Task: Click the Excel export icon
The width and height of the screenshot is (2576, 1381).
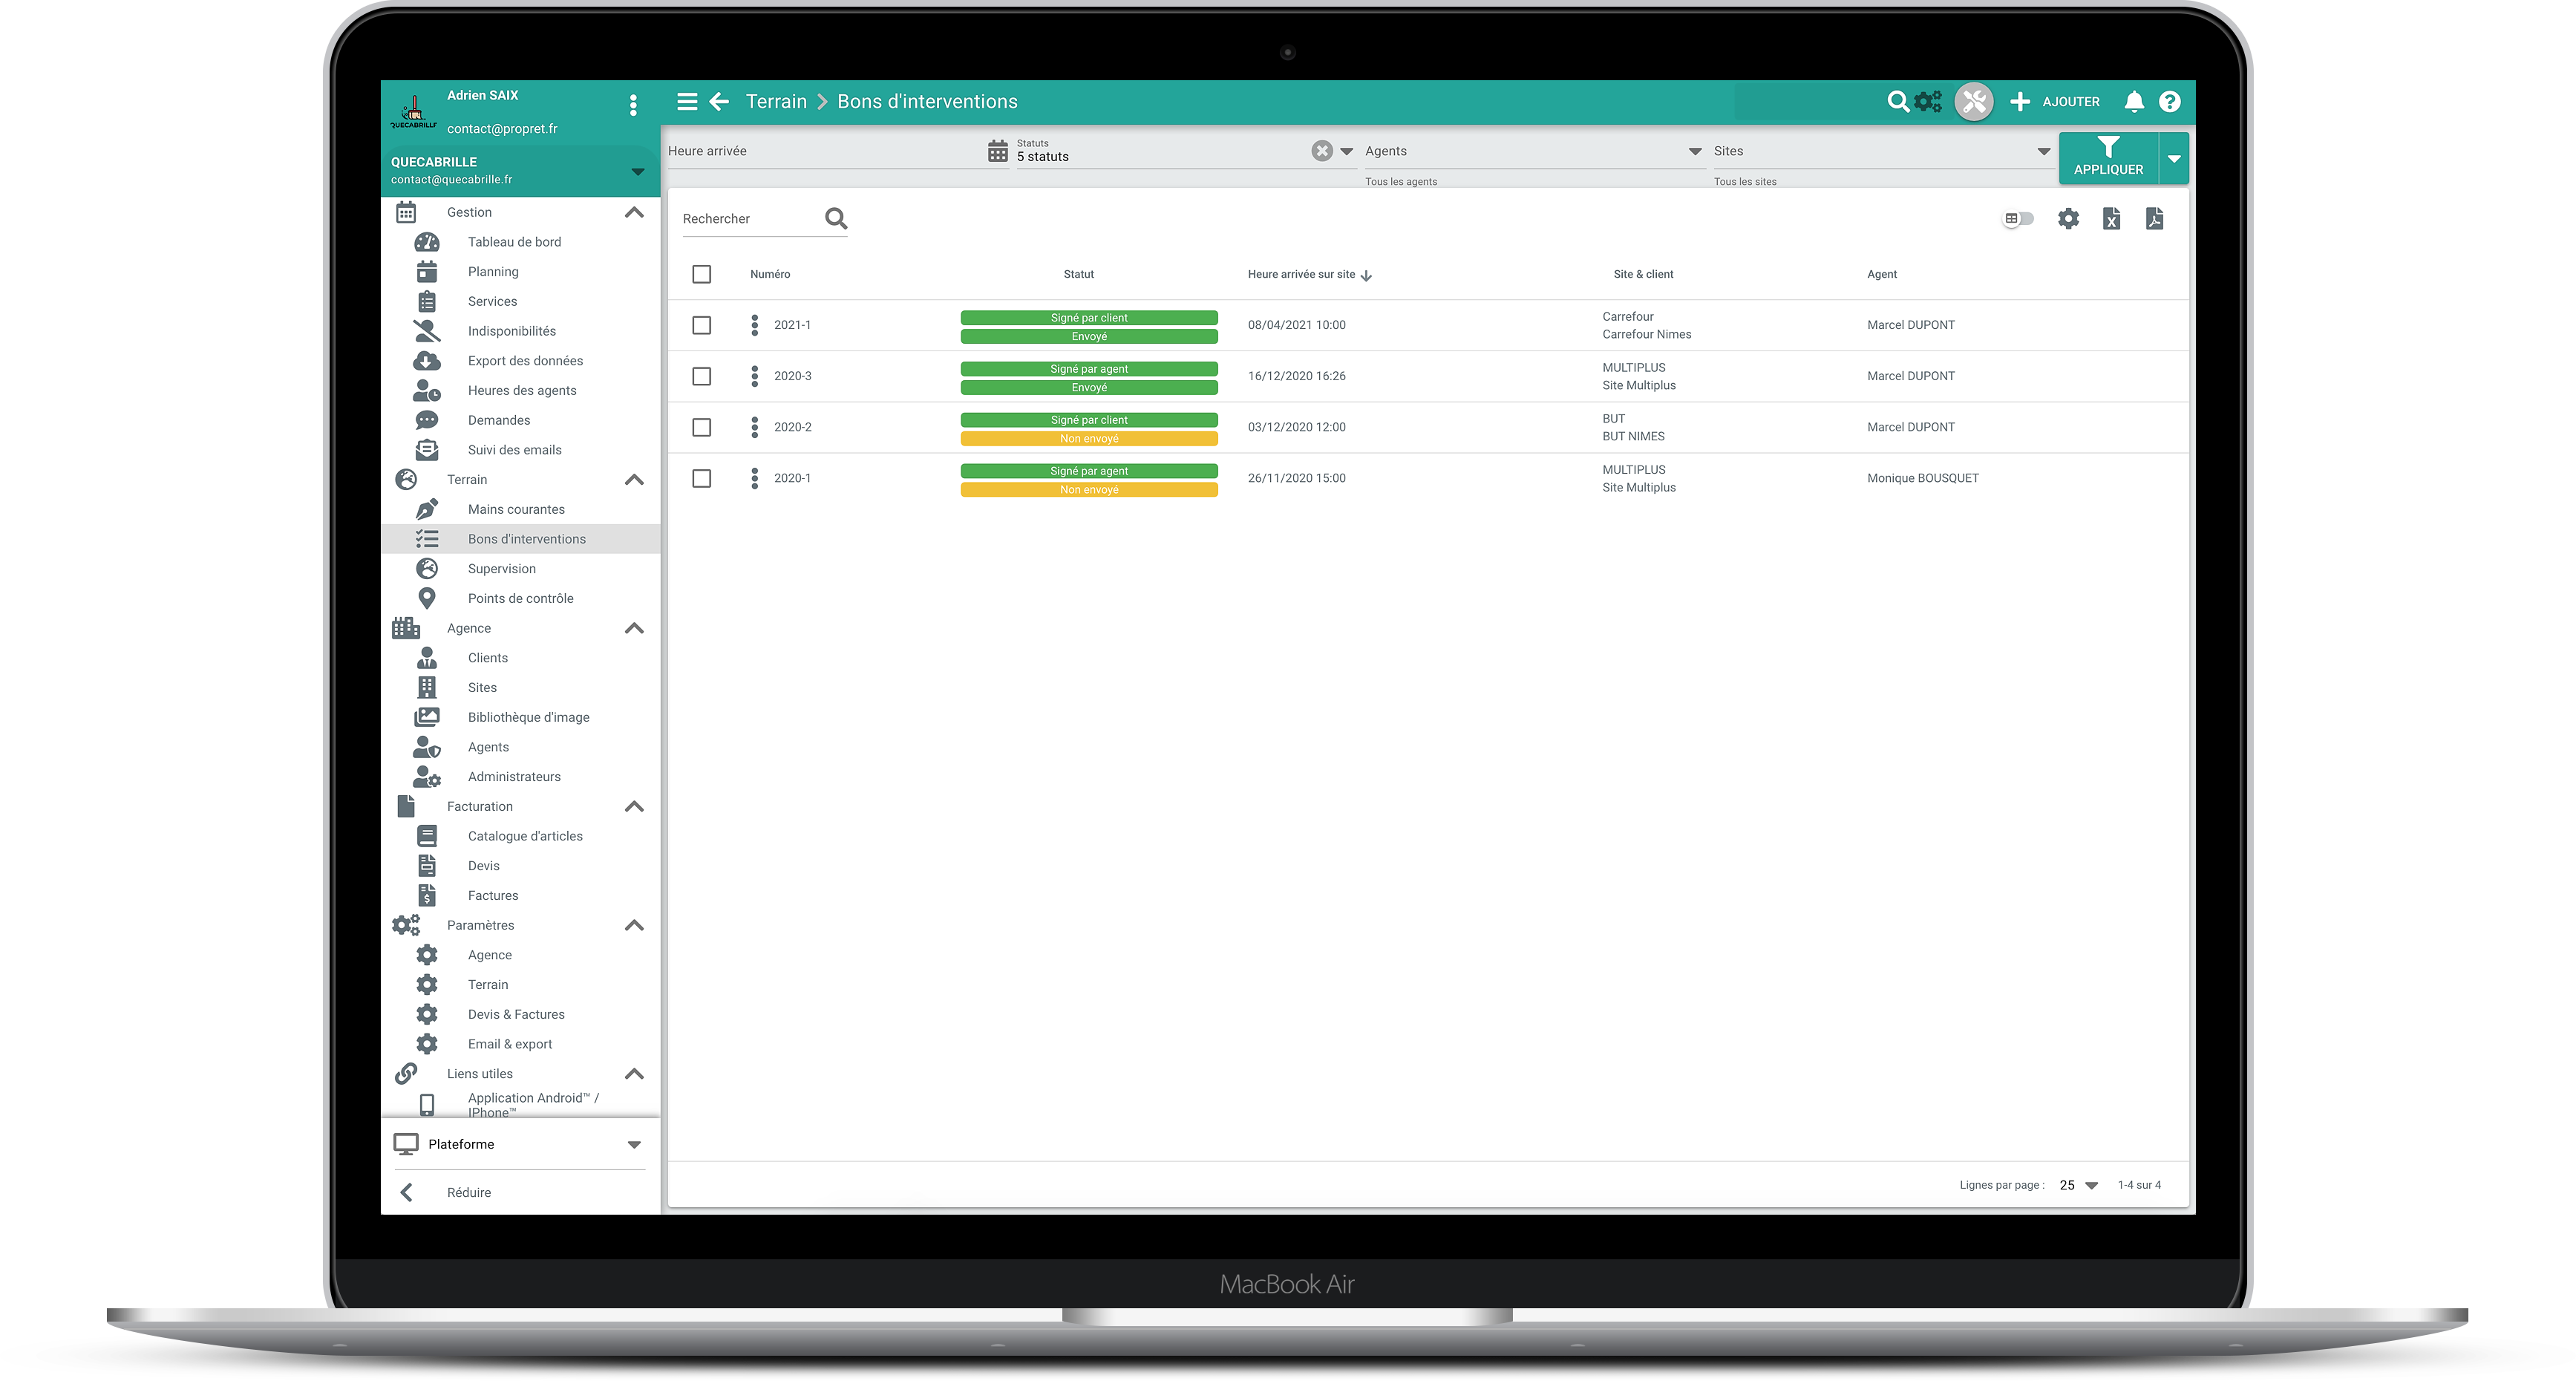Action: (x=2111, y=219)
